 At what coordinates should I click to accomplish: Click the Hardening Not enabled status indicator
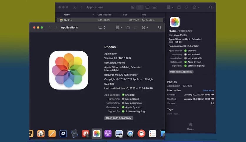click(123, 99)
